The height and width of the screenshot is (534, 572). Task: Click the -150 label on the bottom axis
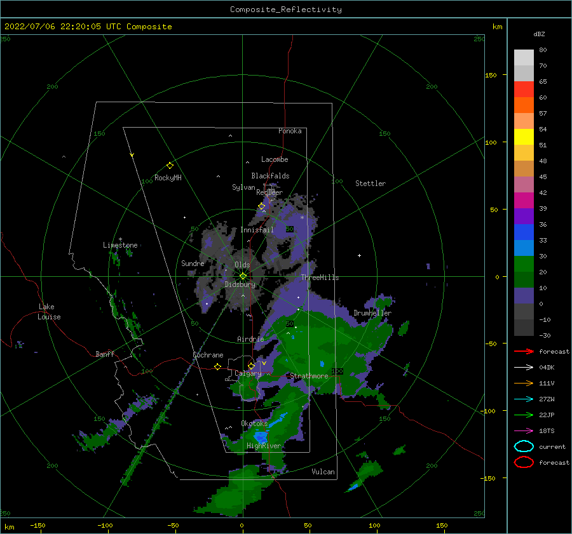click(x=37, y=525)
